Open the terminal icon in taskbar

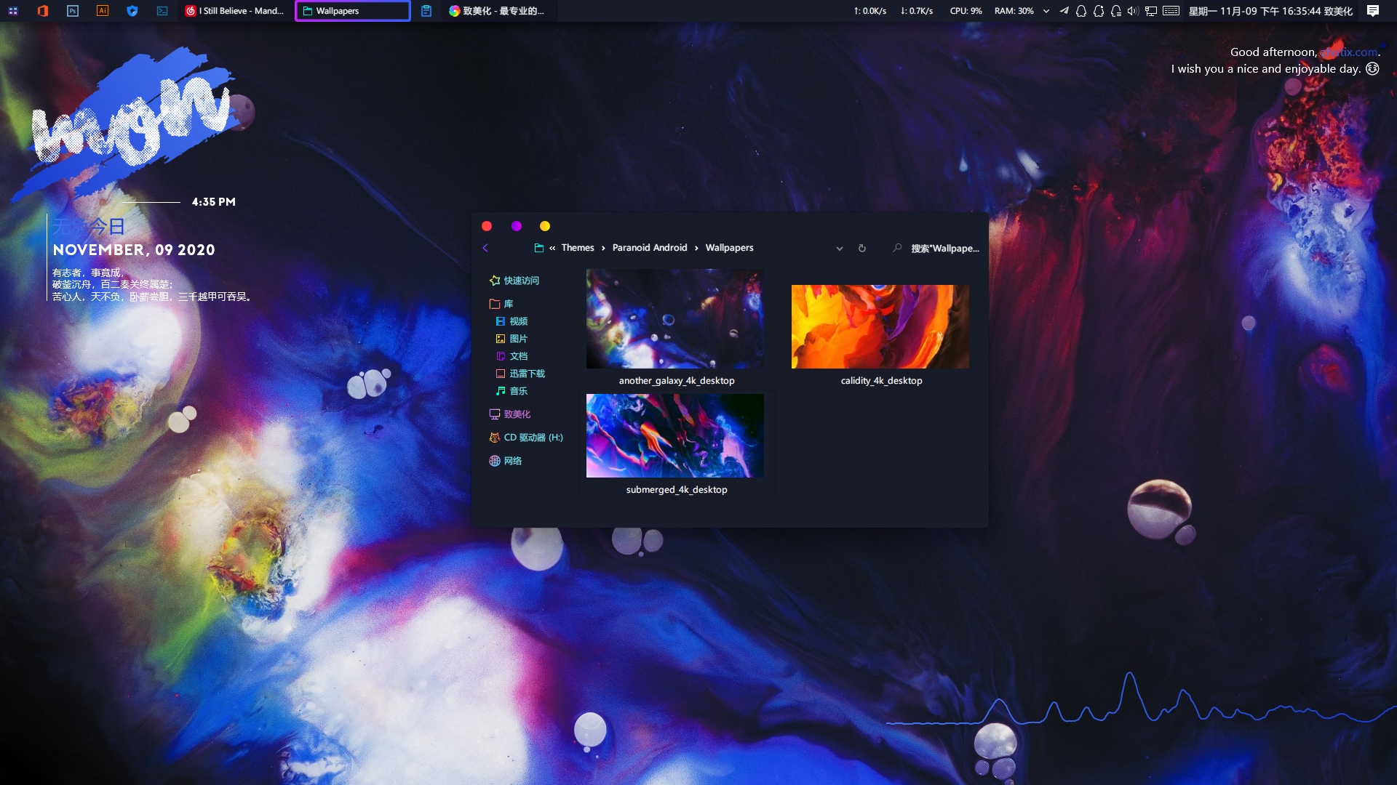[x=162, y=11]
